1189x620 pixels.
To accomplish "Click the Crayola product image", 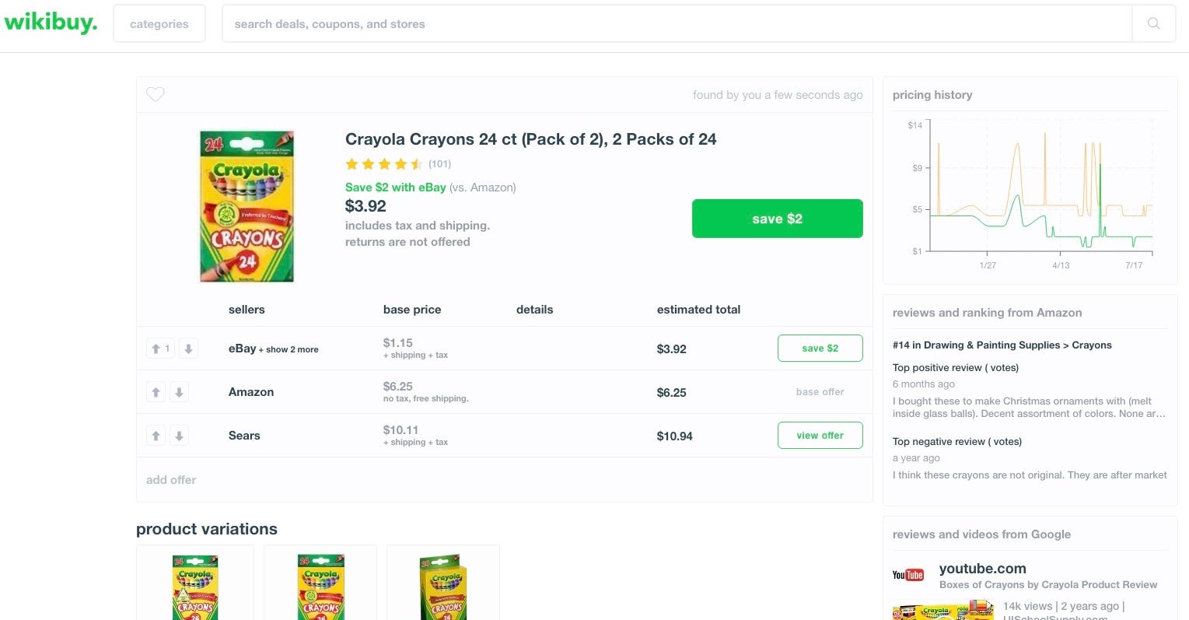I will tap(247, 206).
